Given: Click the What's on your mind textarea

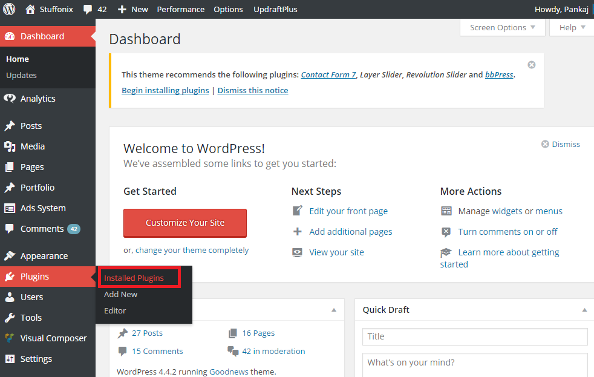Looking at the screenshot, I should [x=475, y=366].
